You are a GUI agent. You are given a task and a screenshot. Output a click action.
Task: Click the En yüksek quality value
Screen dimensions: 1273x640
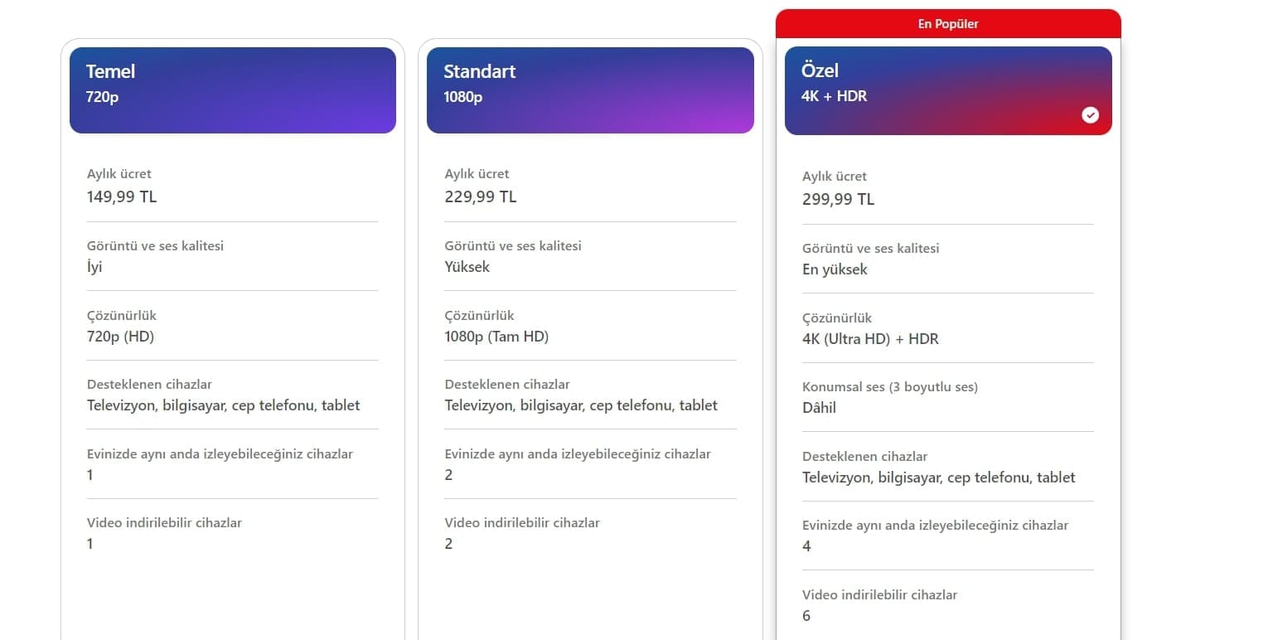click(835, 269)
